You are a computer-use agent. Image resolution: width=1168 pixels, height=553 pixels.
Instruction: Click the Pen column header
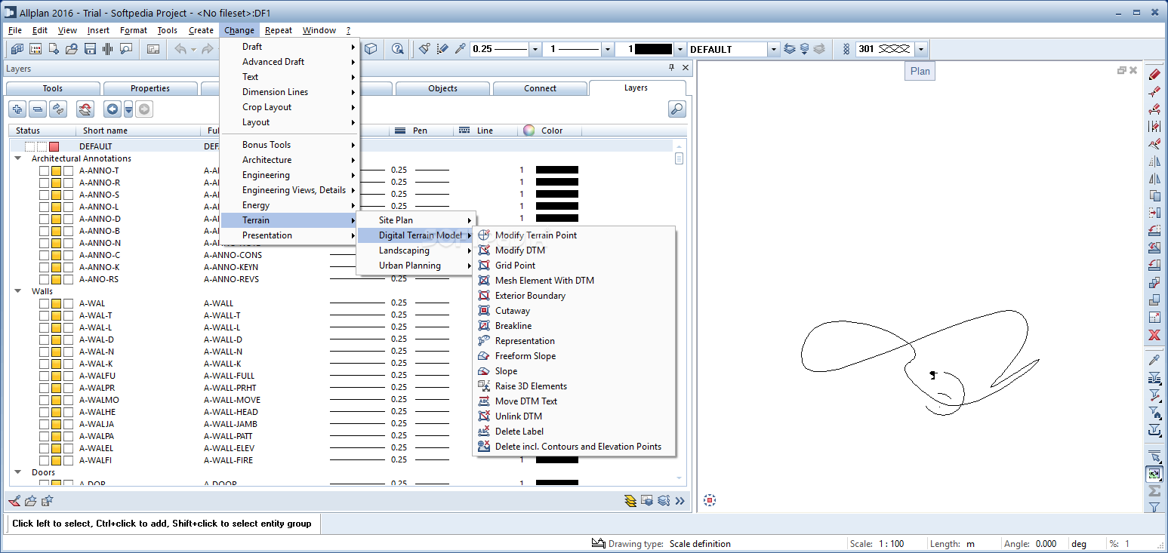coord(420,131)
